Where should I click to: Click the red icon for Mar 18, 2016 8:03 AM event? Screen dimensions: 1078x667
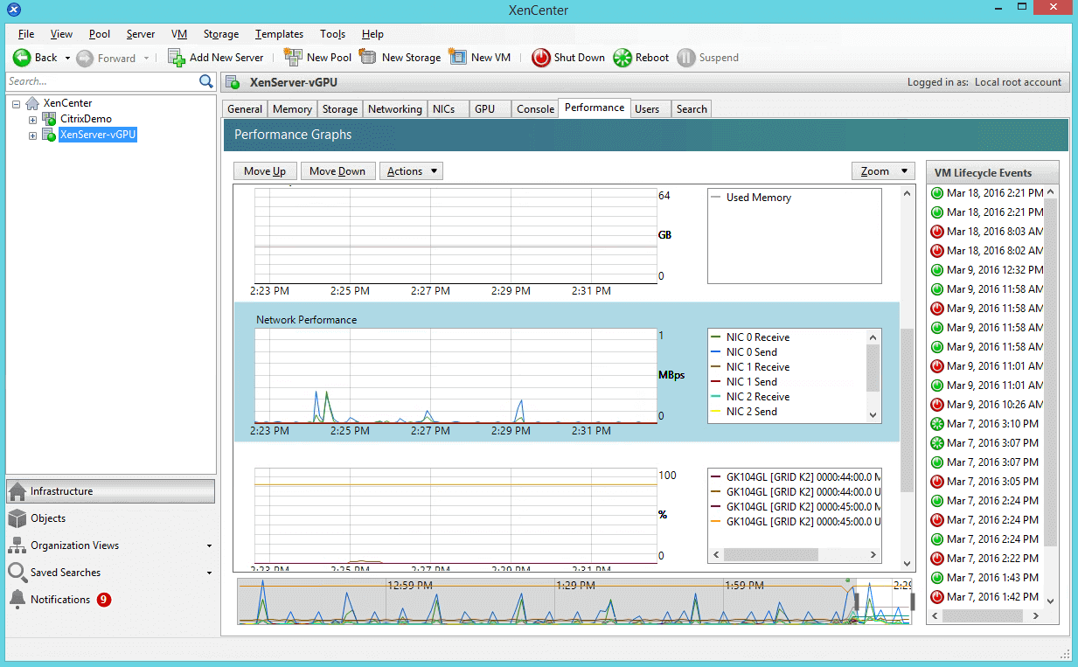pos(936,232)
